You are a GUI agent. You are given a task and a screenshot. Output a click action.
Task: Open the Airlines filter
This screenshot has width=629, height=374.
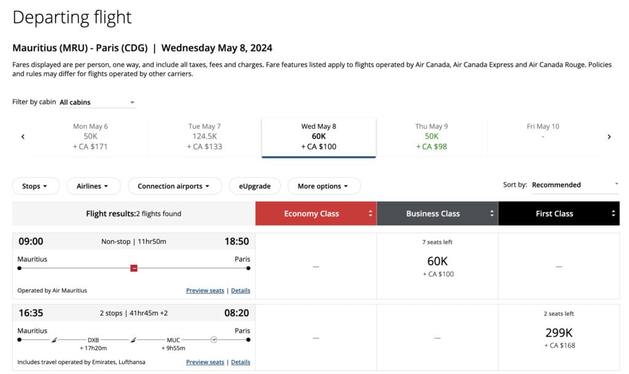[x=93, y=185]
